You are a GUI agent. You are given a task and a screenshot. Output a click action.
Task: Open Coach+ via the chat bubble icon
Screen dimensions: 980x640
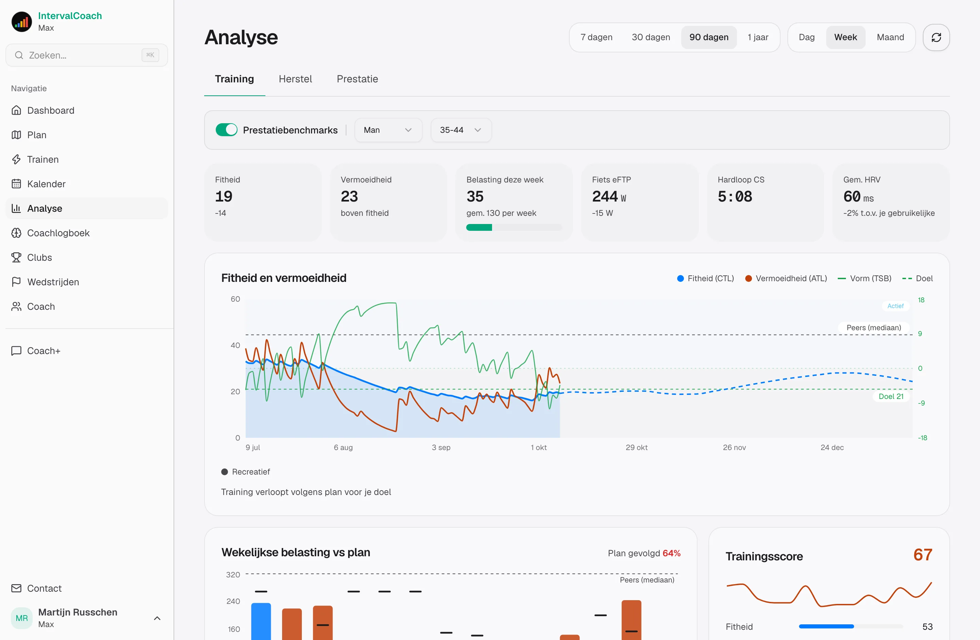(16, 351)
